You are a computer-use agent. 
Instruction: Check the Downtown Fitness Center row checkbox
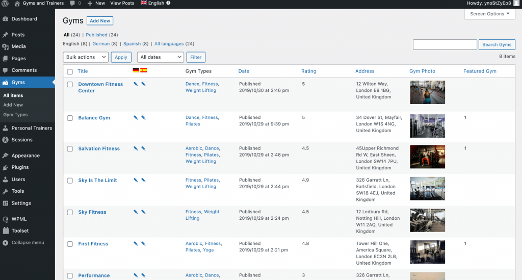click(70, 85)
